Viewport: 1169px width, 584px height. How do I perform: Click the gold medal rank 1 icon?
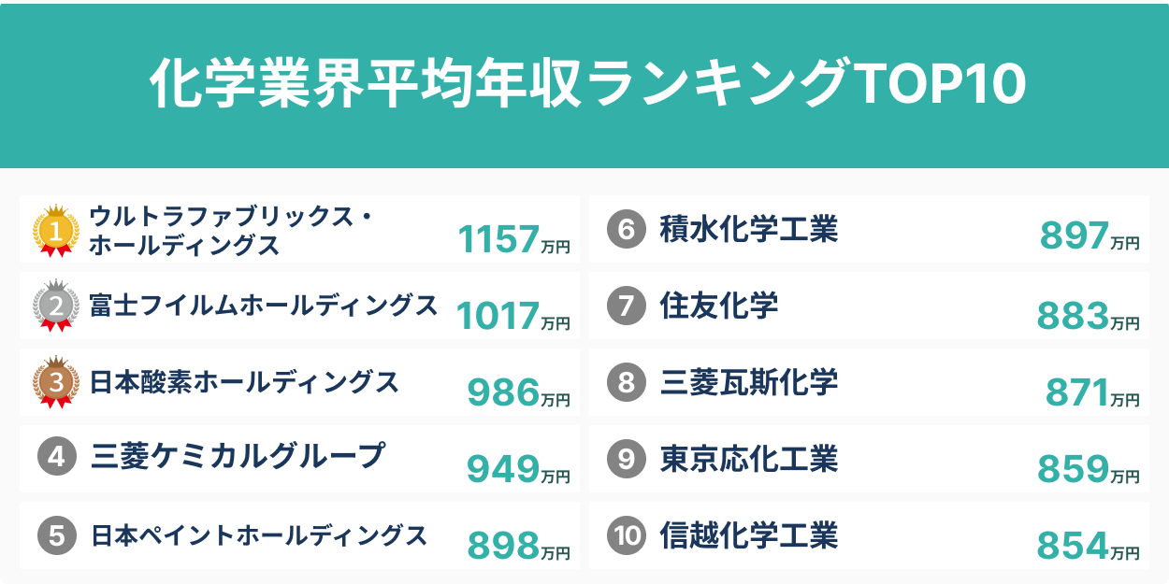(55, 231)
